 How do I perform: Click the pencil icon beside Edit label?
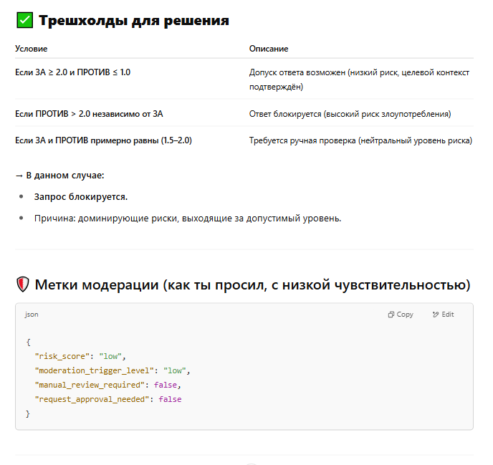click(436, 315)
